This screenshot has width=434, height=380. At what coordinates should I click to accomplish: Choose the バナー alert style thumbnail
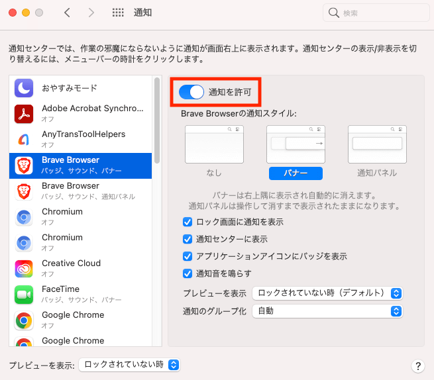pyautogui.click(x=296, y=144)
